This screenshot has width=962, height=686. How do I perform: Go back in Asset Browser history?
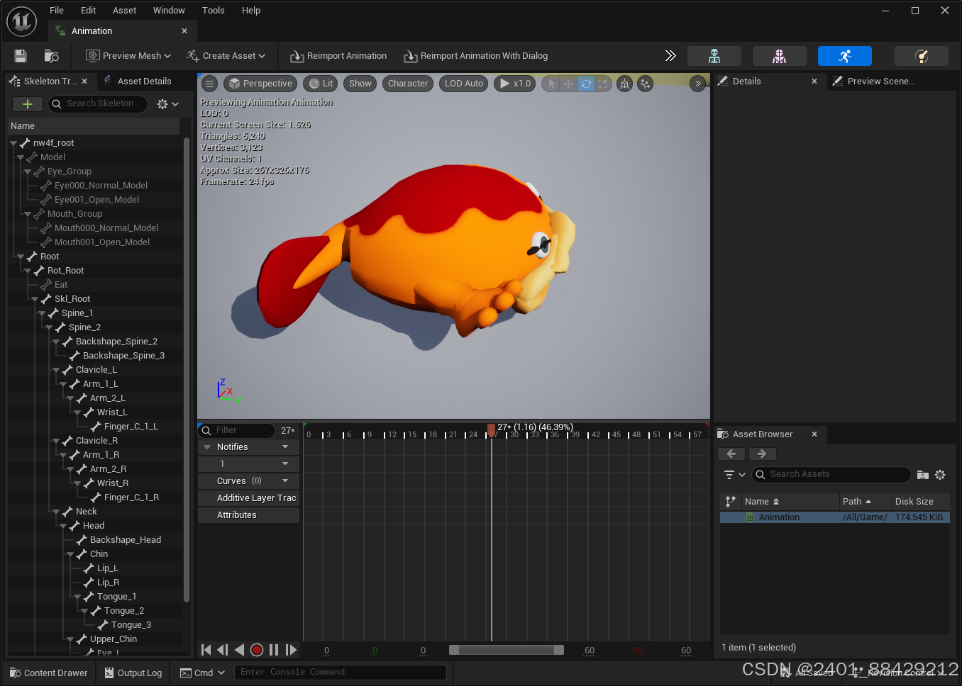(731, 454)
